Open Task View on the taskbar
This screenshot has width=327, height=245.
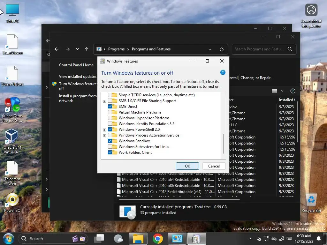point(99,239)
